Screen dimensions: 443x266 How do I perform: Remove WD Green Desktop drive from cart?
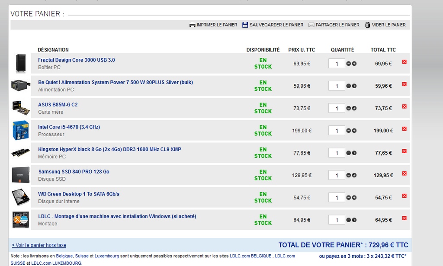[x=404, y=195]
